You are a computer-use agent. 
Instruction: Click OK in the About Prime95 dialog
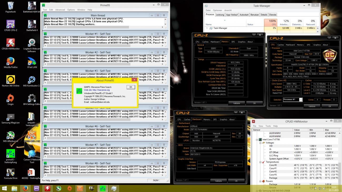point(131,87)
